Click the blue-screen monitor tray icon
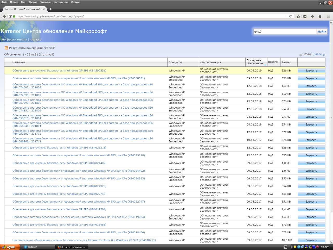 [x=314, y=247]
